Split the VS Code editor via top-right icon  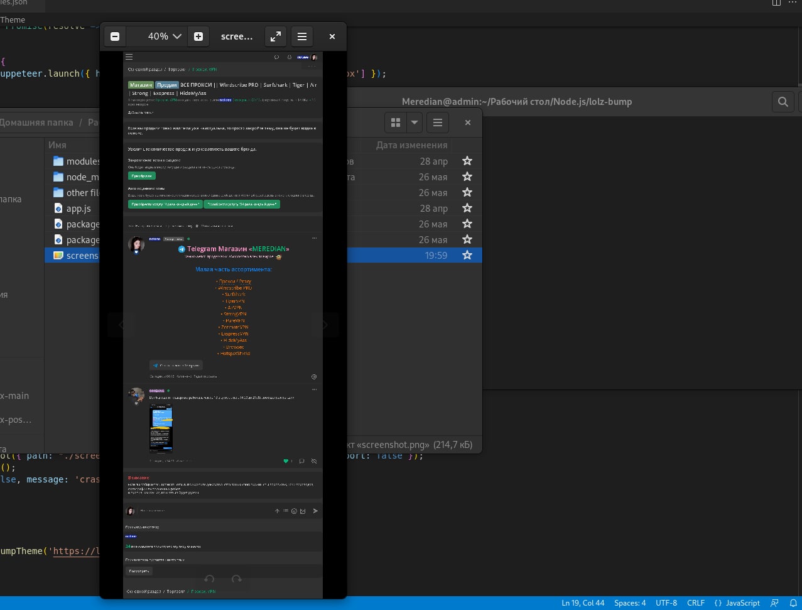(x=776, y=3)
